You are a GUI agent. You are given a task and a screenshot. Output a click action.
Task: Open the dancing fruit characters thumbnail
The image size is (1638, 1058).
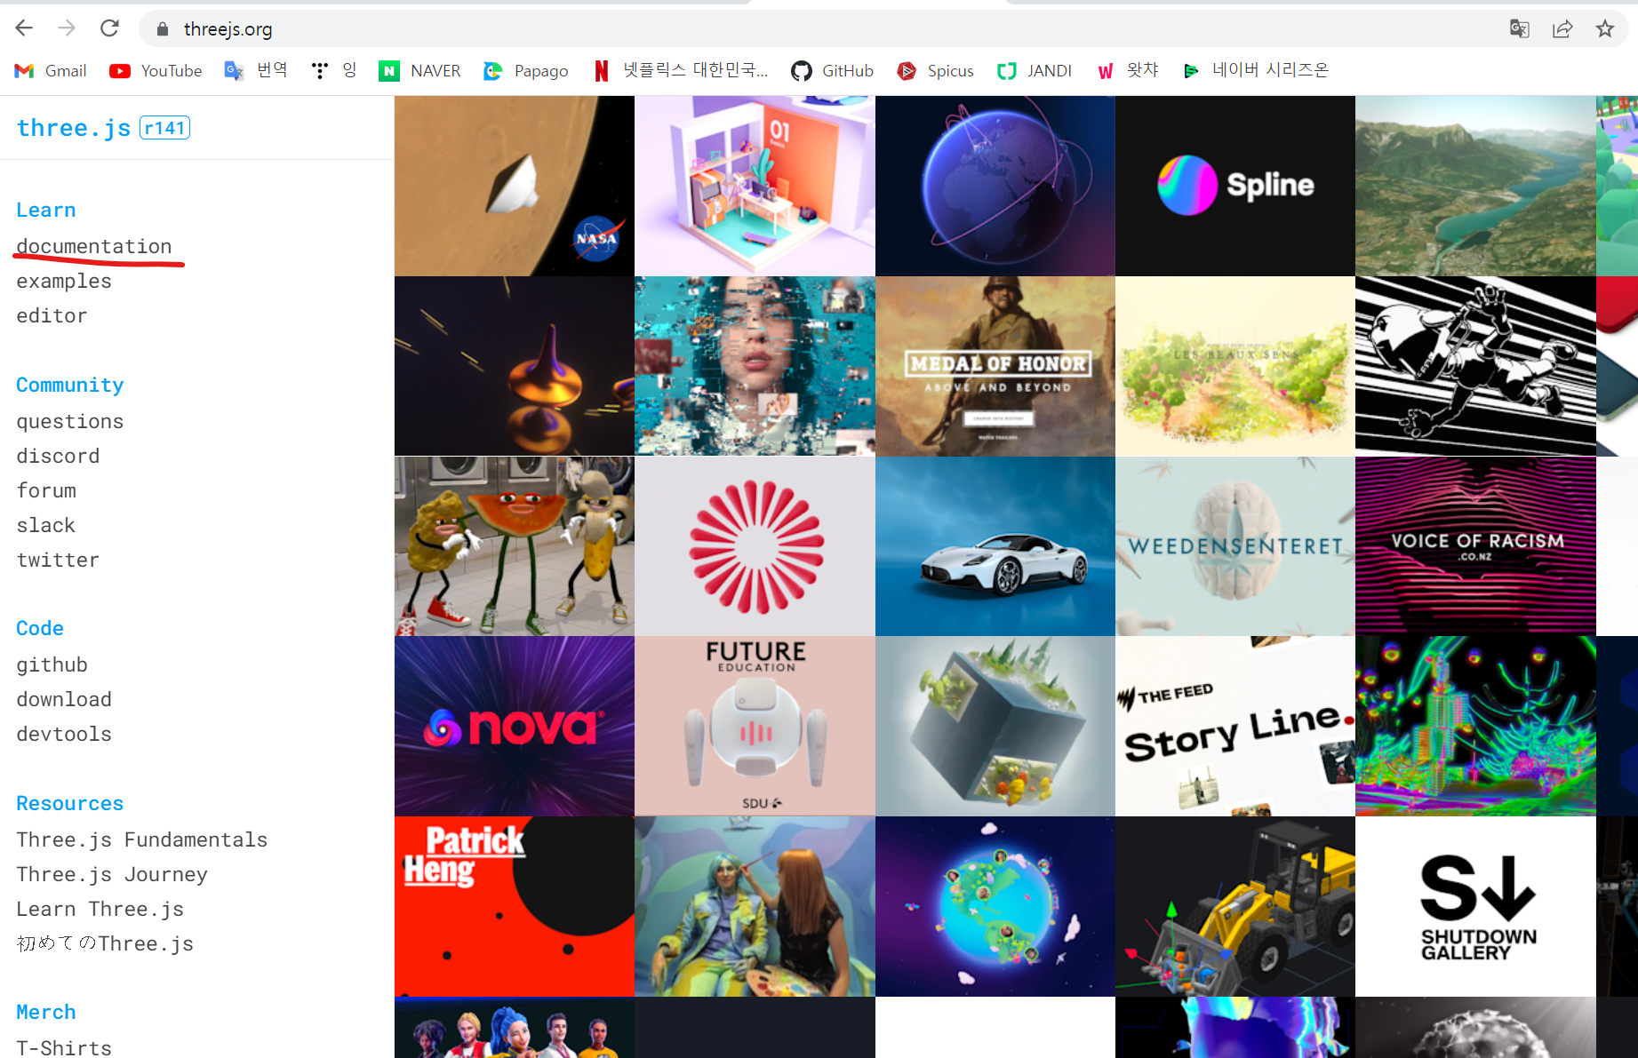515,546
